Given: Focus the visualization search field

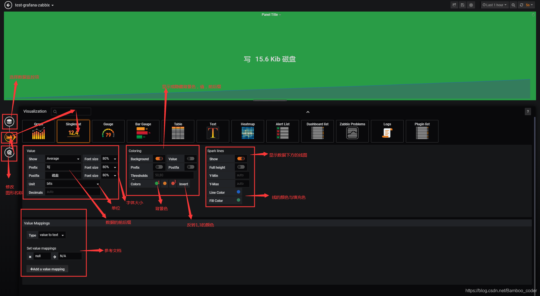Looking at the screenshot, I should pos(71,112).
